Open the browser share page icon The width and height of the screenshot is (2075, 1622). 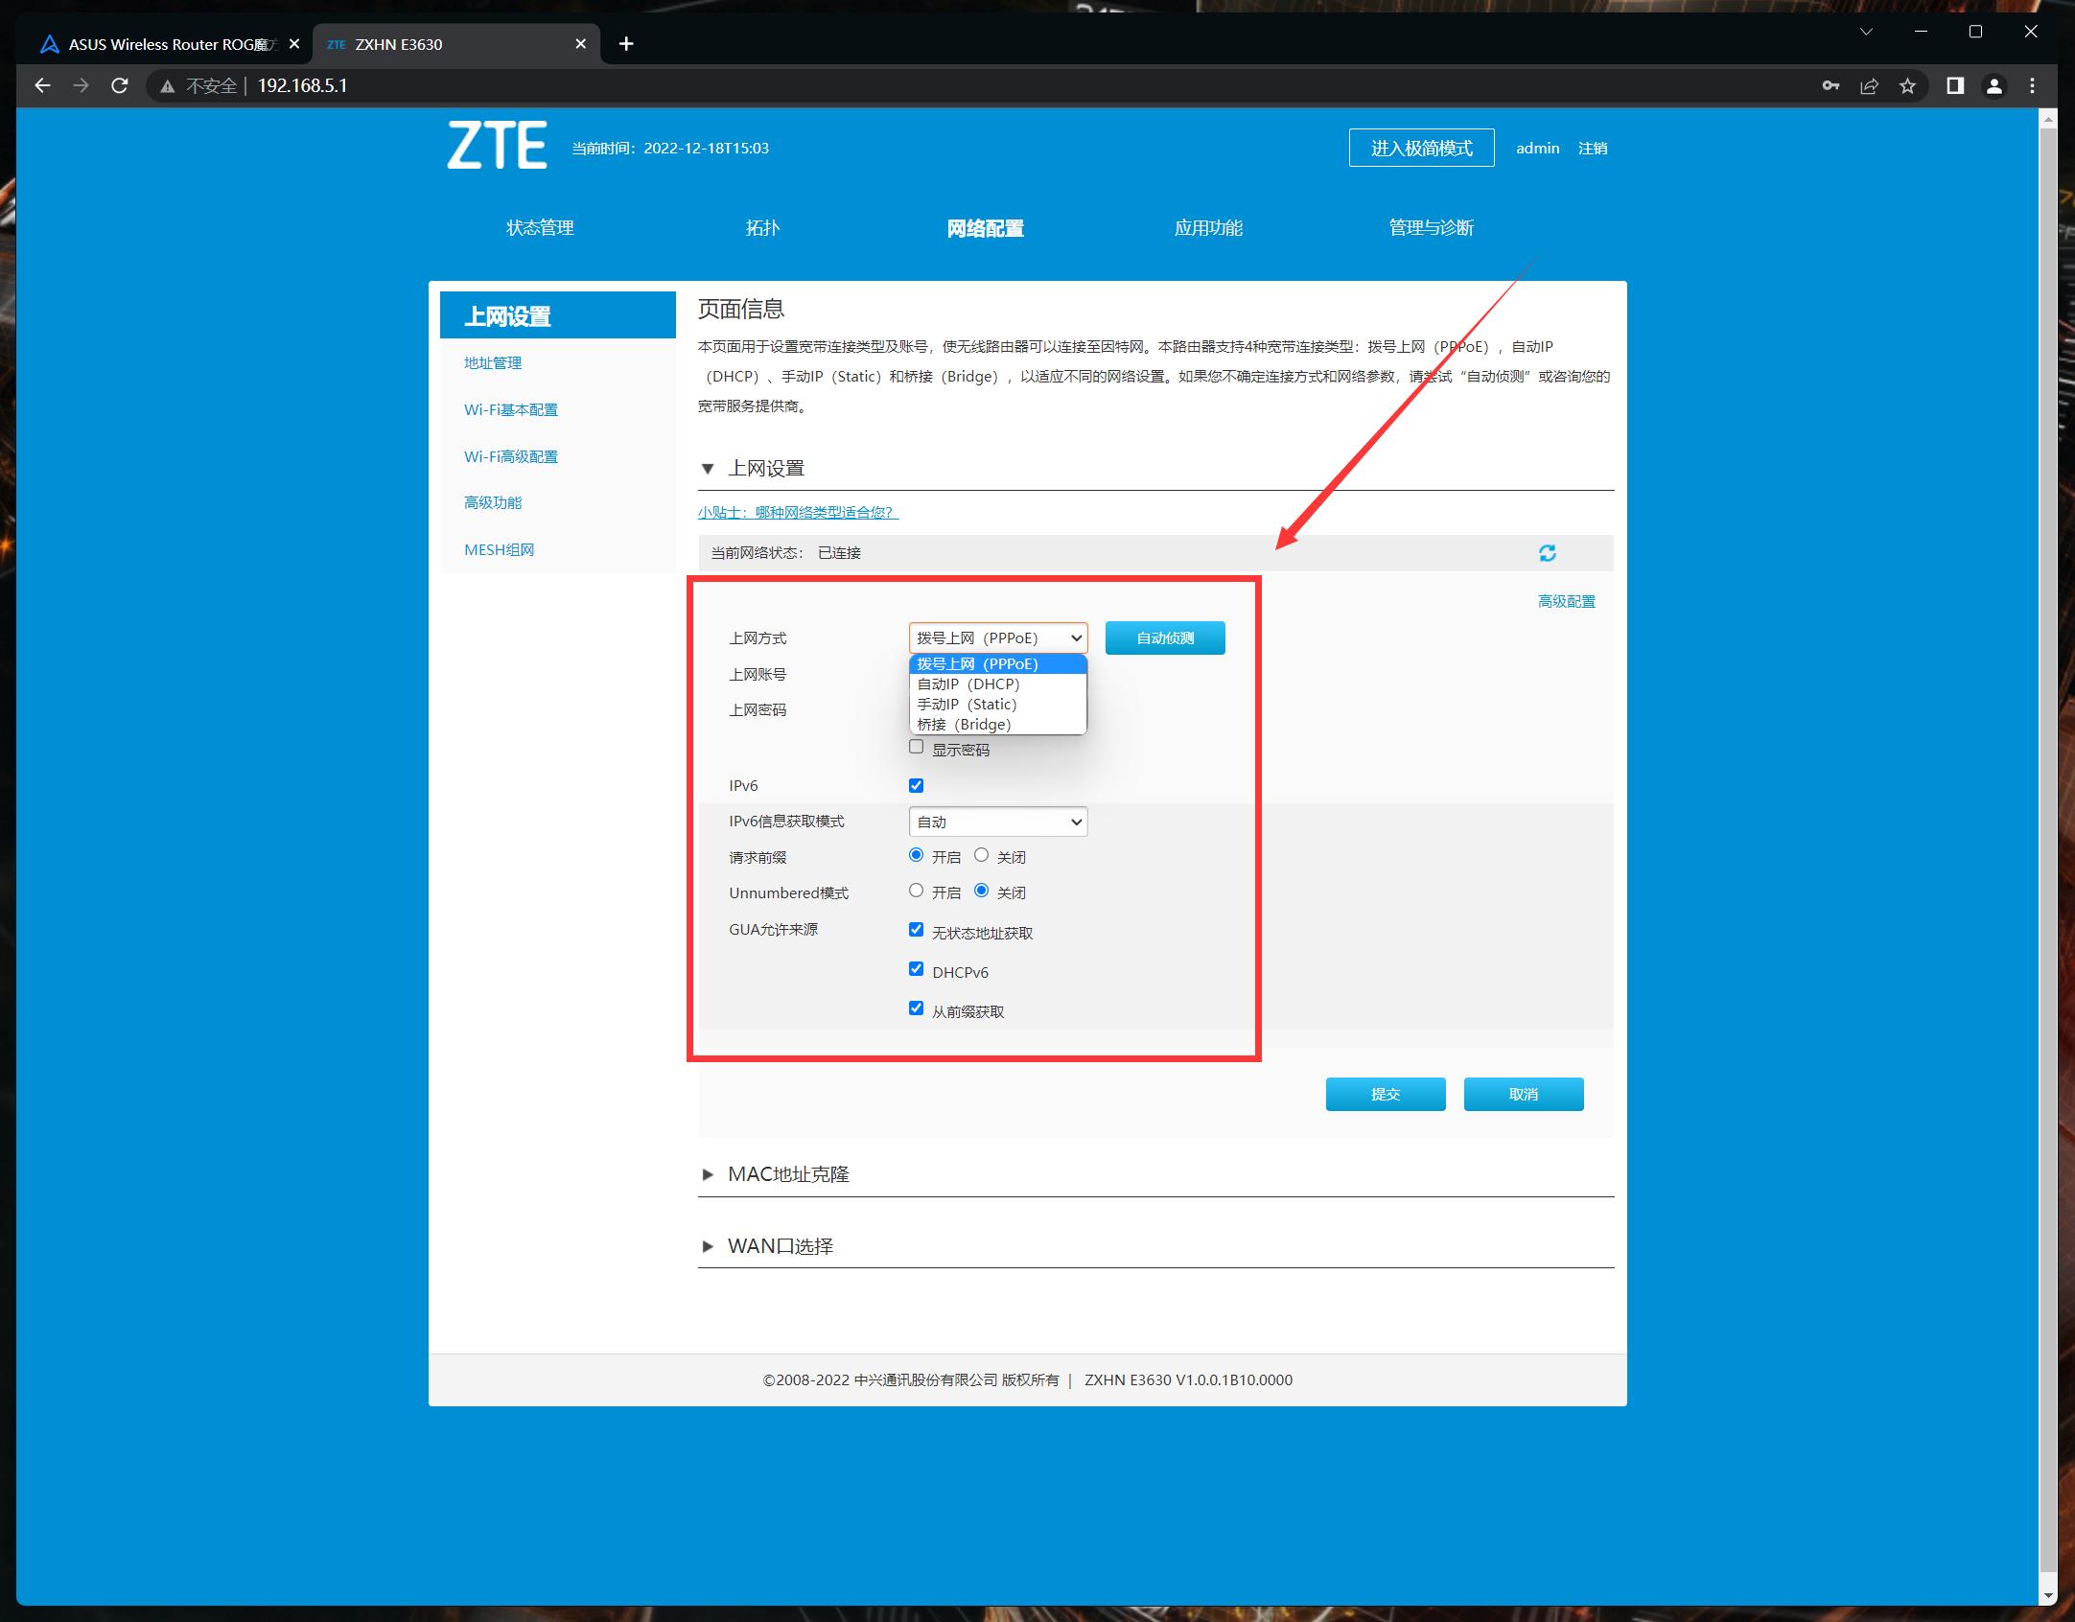pos(1869,86)
